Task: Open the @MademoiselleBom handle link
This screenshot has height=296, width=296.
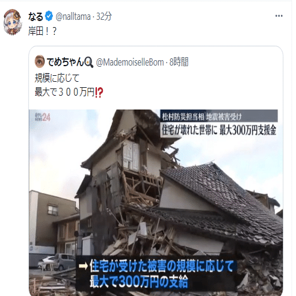Action: pos(130,63)
